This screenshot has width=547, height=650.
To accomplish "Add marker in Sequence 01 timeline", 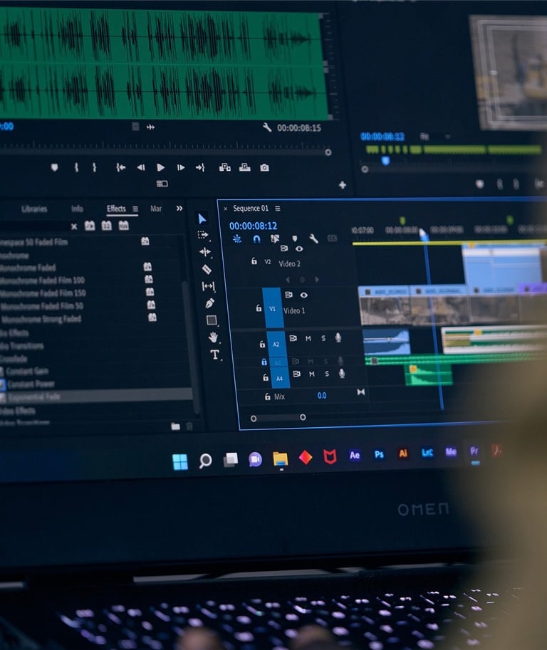I will [294, 238].
